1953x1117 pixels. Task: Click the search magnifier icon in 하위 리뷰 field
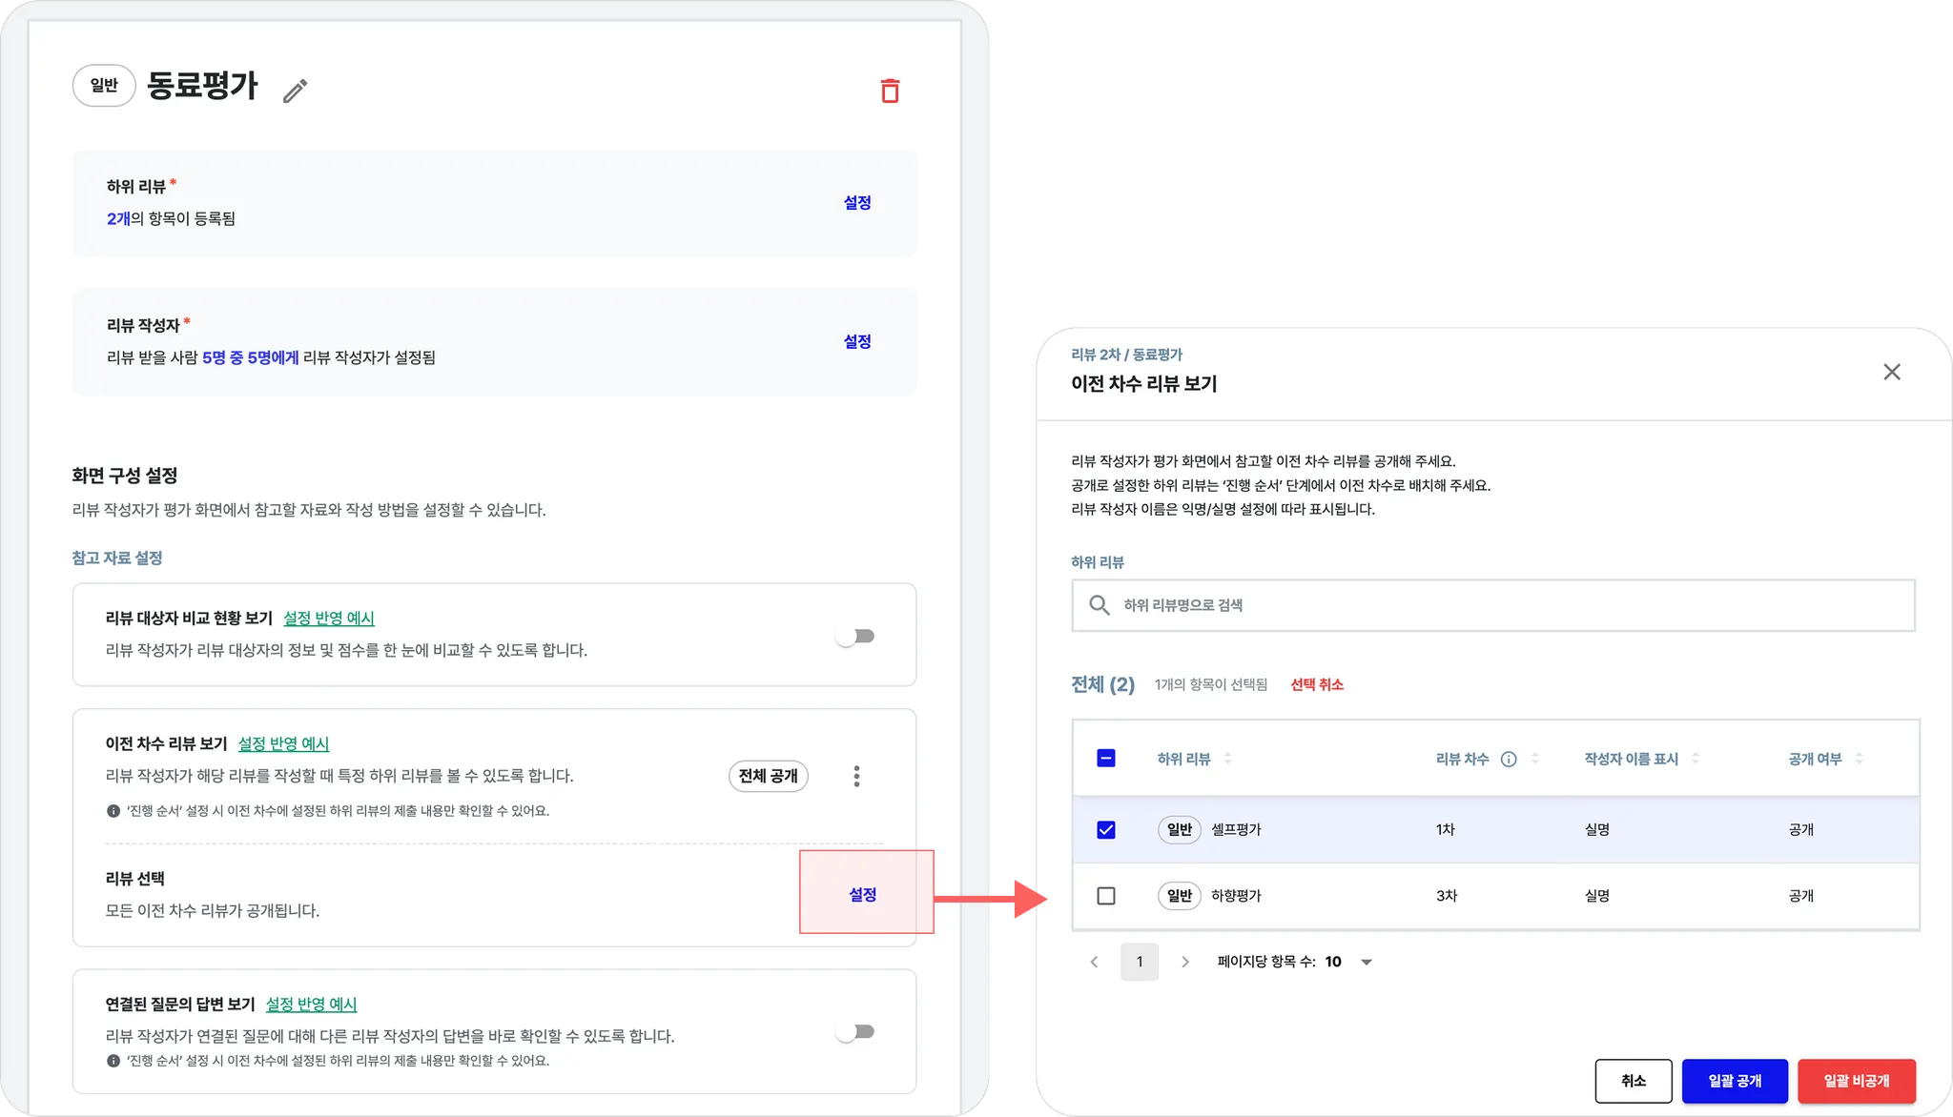[x=1099, y=605]
